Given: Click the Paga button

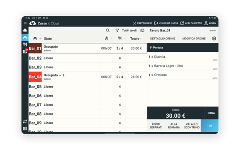Looking at the screenshot, I should click(x=211, y=113).
